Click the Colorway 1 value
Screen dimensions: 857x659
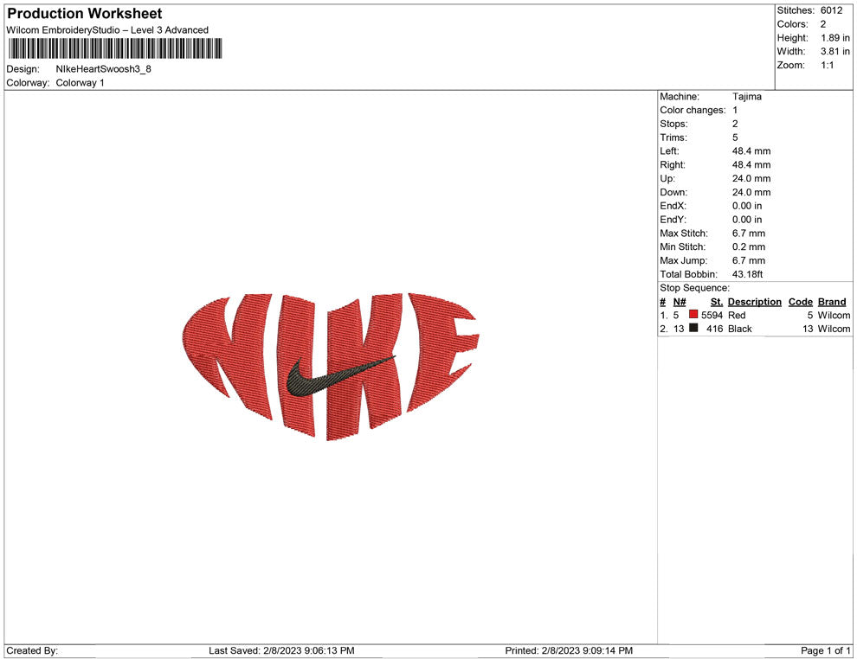pyautogui.click(x=80, y=82)
